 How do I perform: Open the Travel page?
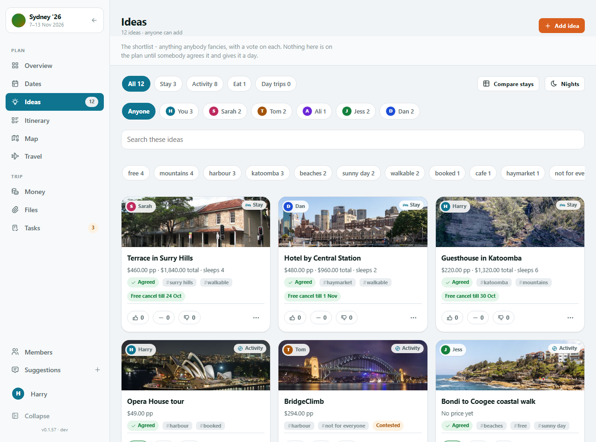pos(54,156)
